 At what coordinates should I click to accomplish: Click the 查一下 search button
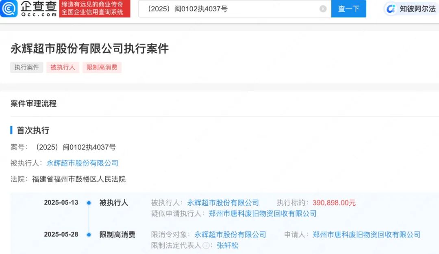(349, 9)
